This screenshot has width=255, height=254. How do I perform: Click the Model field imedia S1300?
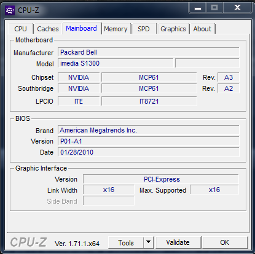click(x=116, y=63)
